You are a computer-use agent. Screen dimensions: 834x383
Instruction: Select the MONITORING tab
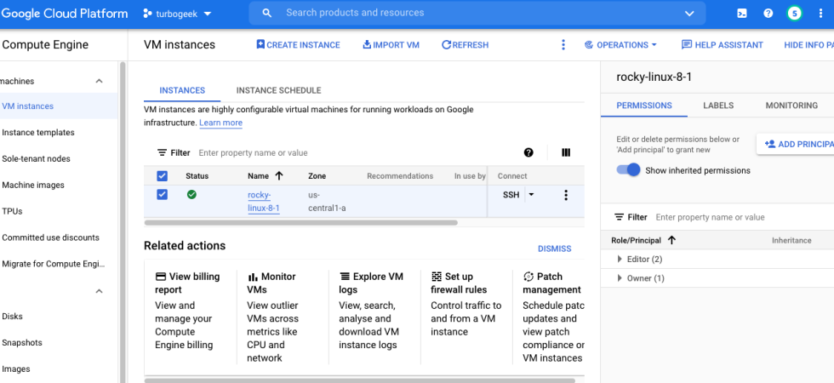pos(791,106)
